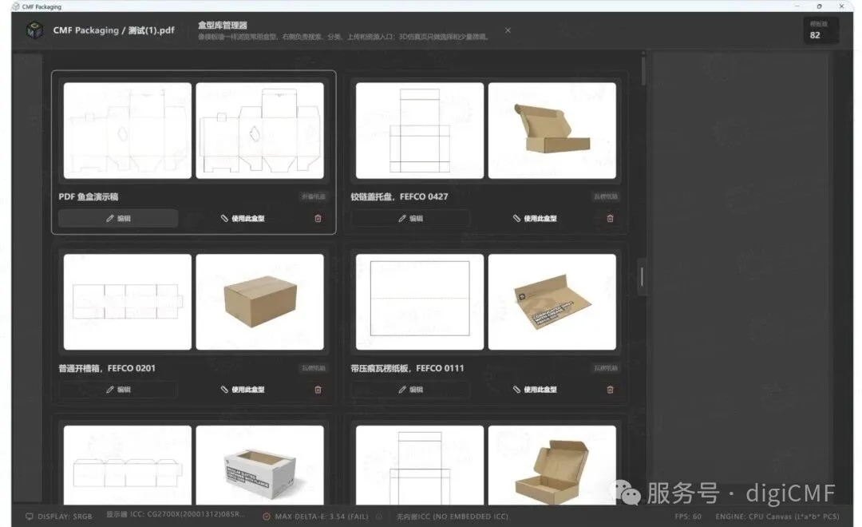This screenshot has width=862, height=527.
Task: Delete the 带压痕瓦楞纸板 FEFCO 0111 box type
Action: [x=611, y=390]
